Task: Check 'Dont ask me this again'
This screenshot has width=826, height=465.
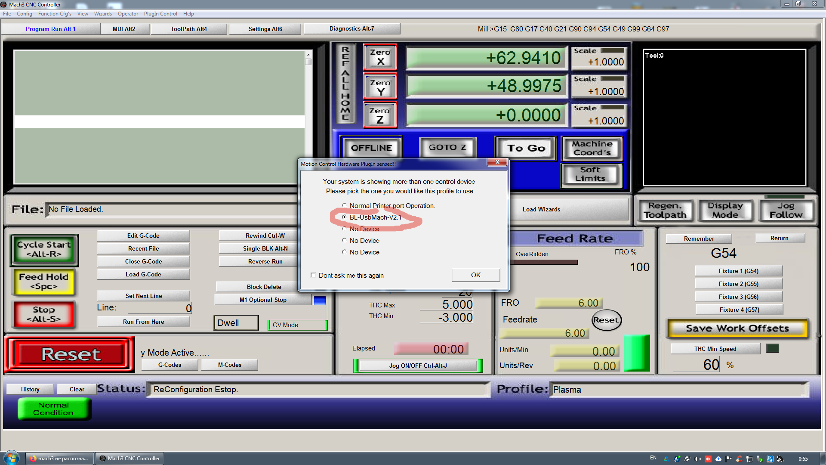Action: click(x=313, y=275)
